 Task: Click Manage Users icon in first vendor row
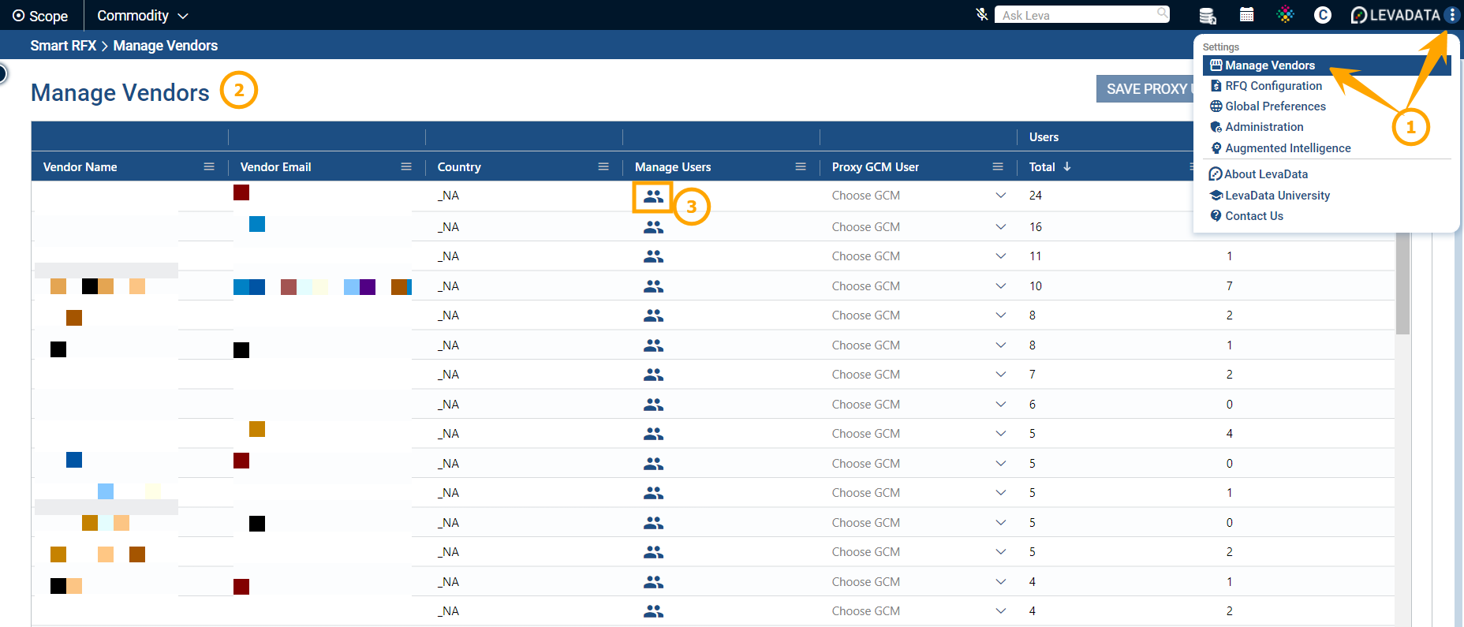click(652, 196)
